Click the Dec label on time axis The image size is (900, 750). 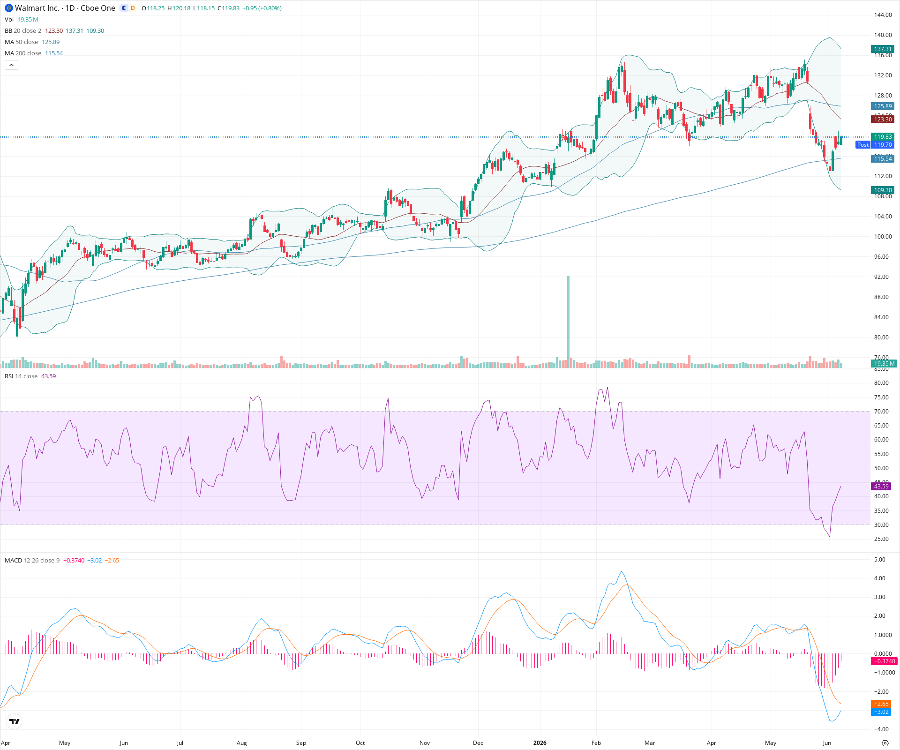click(x=478, y=743)
